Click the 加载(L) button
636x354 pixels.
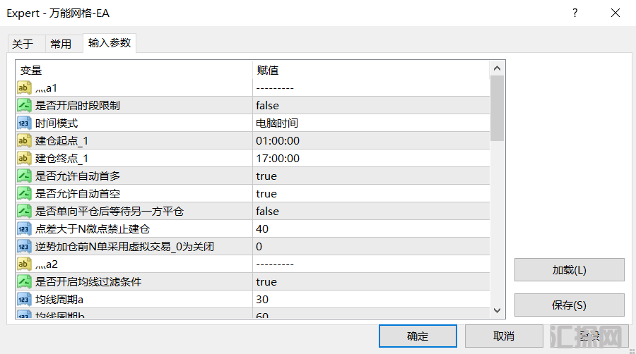pos(569,270)
